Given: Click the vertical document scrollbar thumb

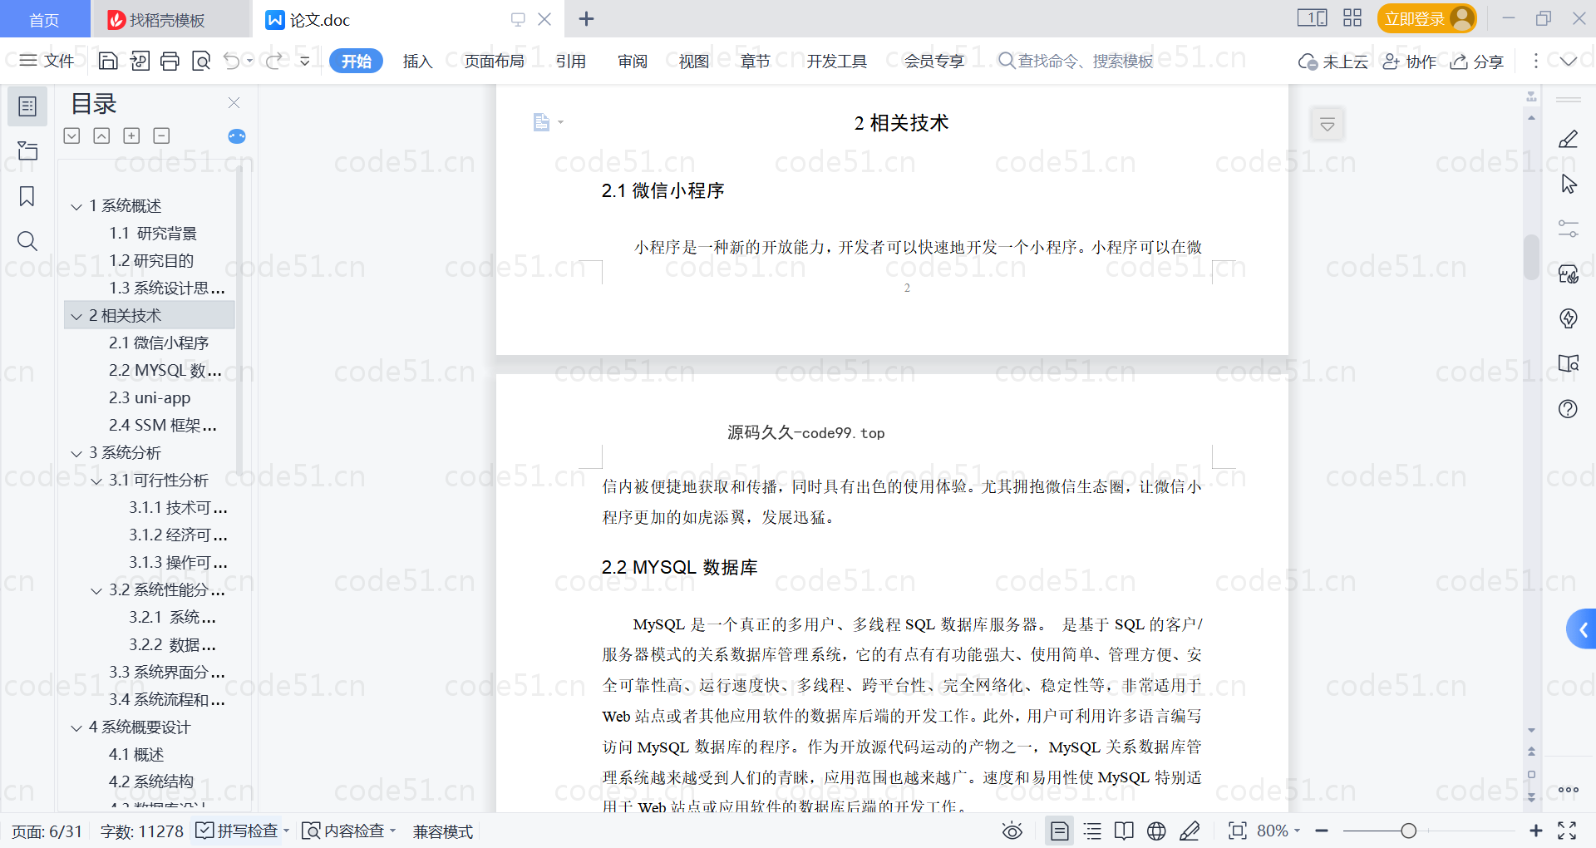Looking at the screenshot, I should [1531, 257].
